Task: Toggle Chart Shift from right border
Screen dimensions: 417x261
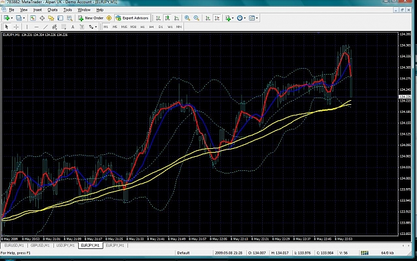Action: (218, 18)
